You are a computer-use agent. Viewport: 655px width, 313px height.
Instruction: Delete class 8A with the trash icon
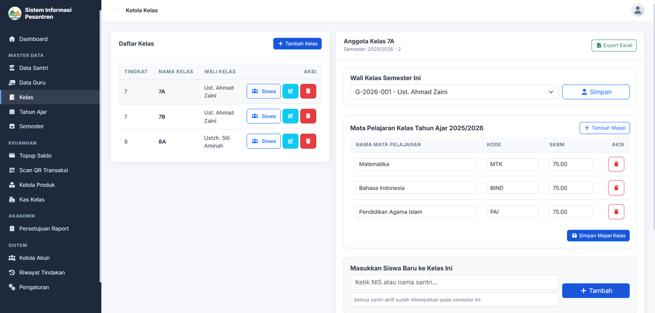308,141
